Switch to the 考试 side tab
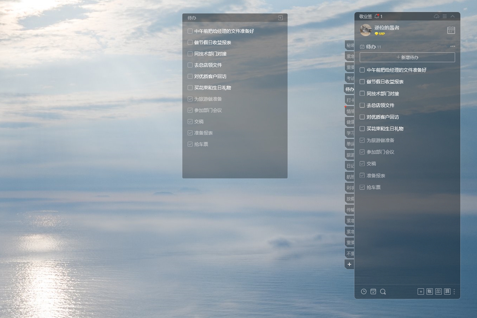477x318 pixels. point(350,78)
